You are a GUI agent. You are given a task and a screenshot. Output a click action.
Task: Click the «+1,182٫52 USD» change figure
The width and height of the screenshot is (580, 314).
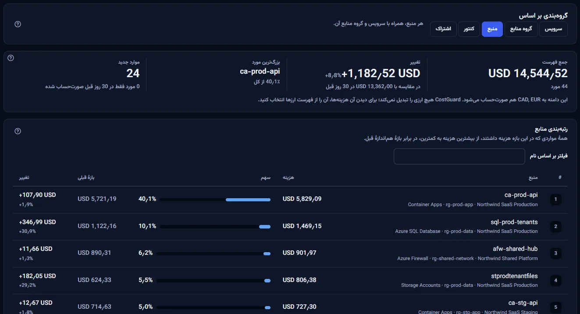tap(381, 73)
